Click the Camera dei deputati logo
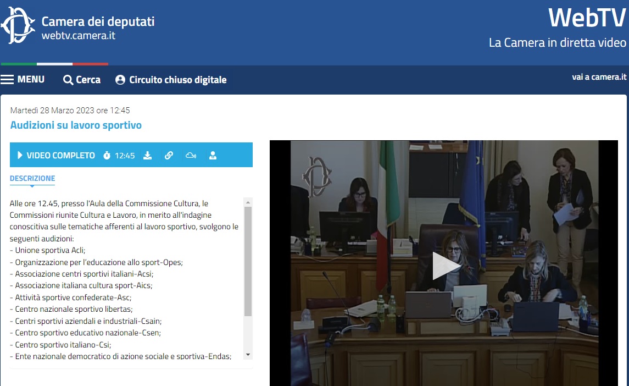The height and width of the screenshot is (386, 629). tap(18, 26)
